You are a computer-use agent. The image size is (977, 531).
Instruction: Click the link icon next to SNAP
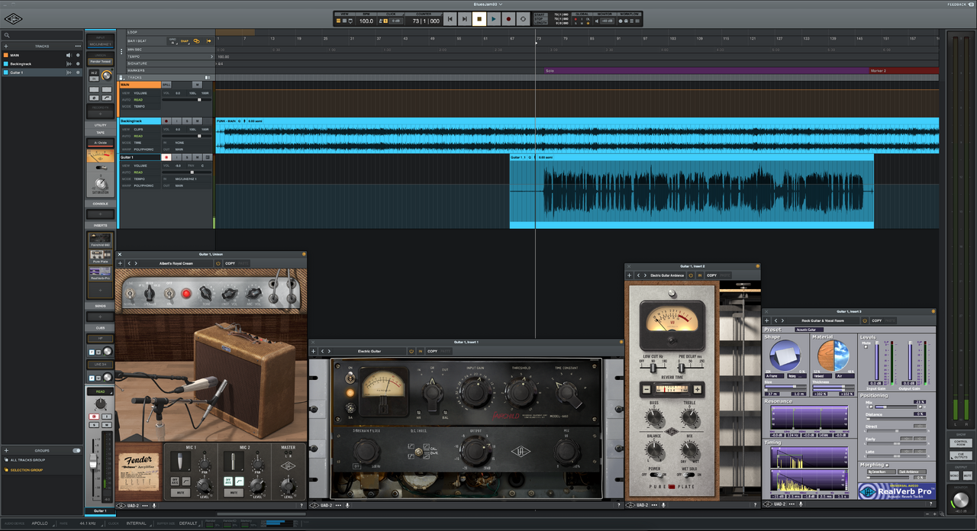tap(196, 41)
